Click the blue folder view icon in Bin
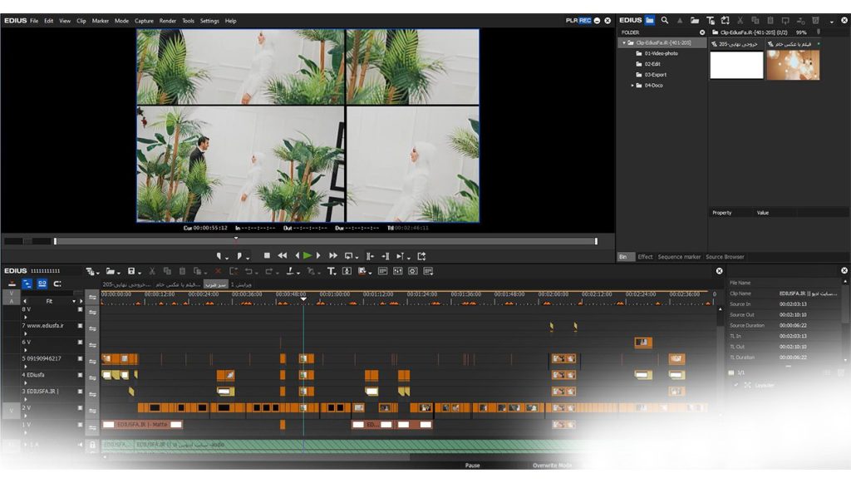The height and width of the screenshot is (483, 851). (x=650, y=20)
